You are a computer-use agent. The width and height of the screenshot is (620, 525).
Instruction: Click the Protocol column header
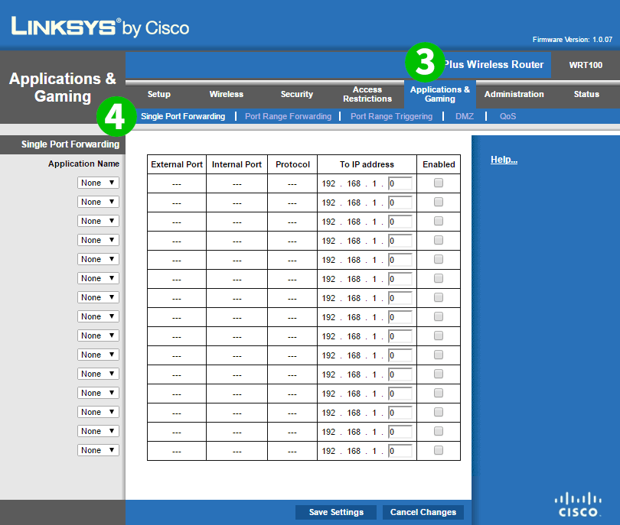pyautogui.click(x=292, y=164)
